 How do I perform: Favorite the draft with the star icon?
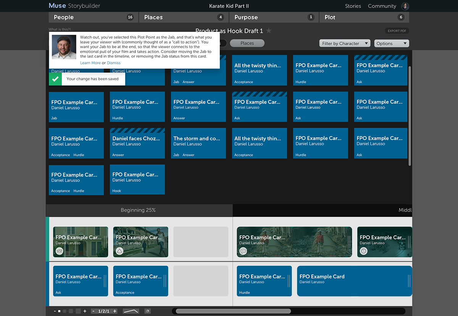click(x=269, y=31)
